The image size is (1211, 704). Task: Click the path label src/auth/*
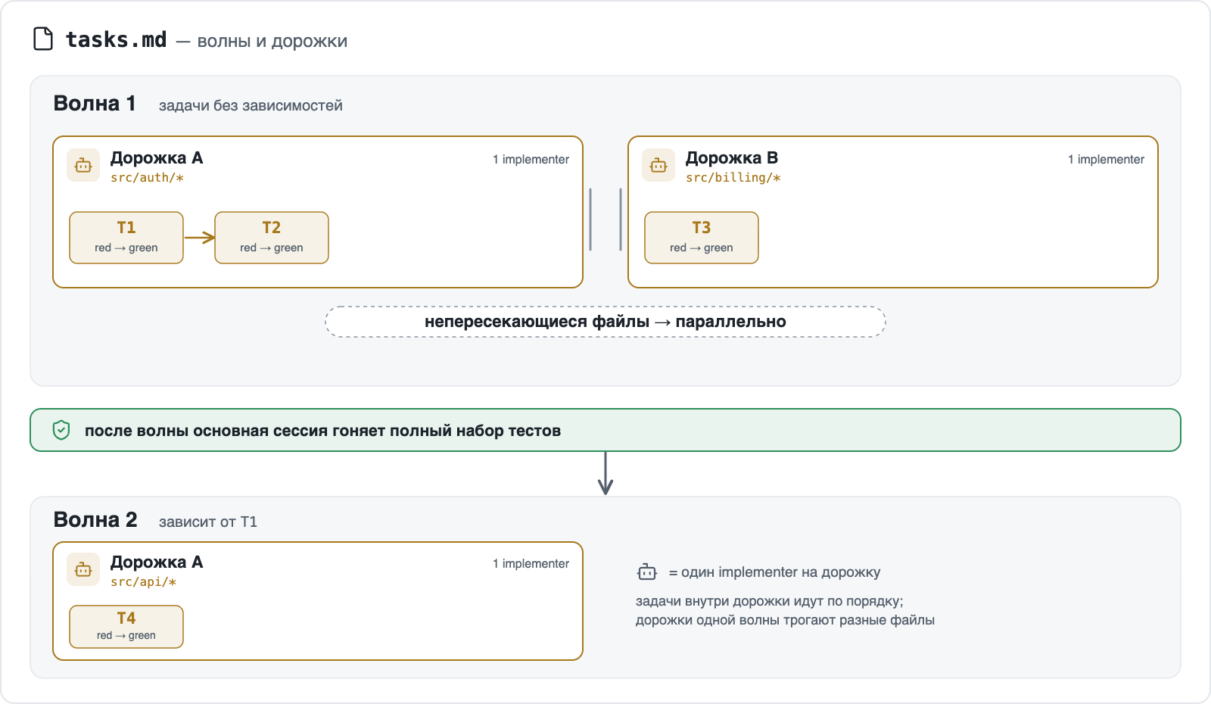pyautogui.click(x=147, y=177)
